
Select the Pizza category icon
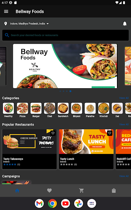click(22, 108)
